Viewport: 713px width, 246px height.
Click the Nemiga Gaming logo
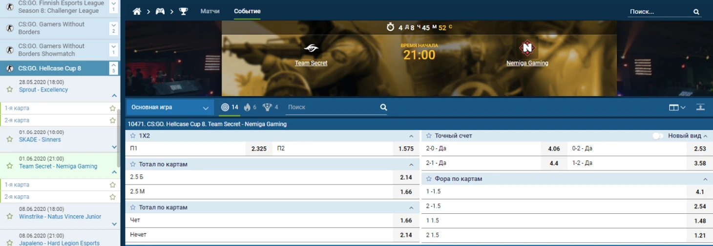[527, 48]
